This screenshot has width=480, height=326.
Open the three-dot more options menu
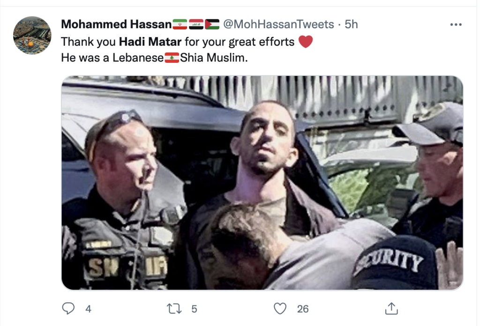click(x=456, y=24)
